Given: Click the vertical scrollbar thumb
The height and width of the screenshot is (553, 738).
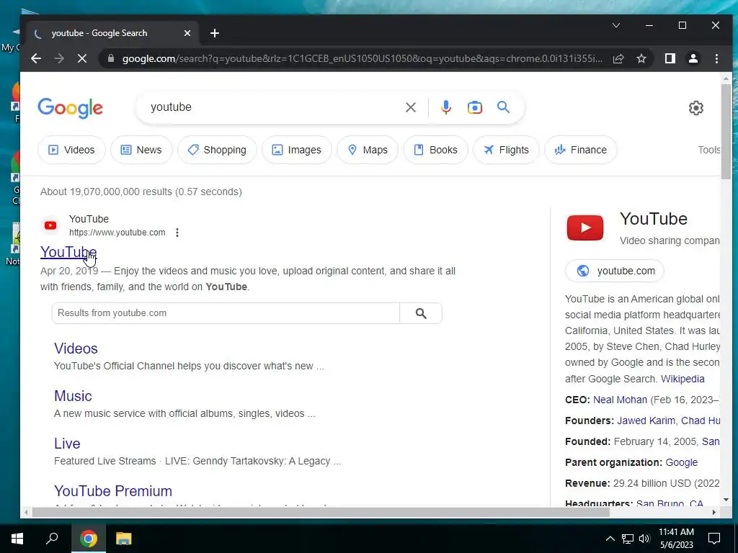Looking at the screenshot, I should point(726,131).
